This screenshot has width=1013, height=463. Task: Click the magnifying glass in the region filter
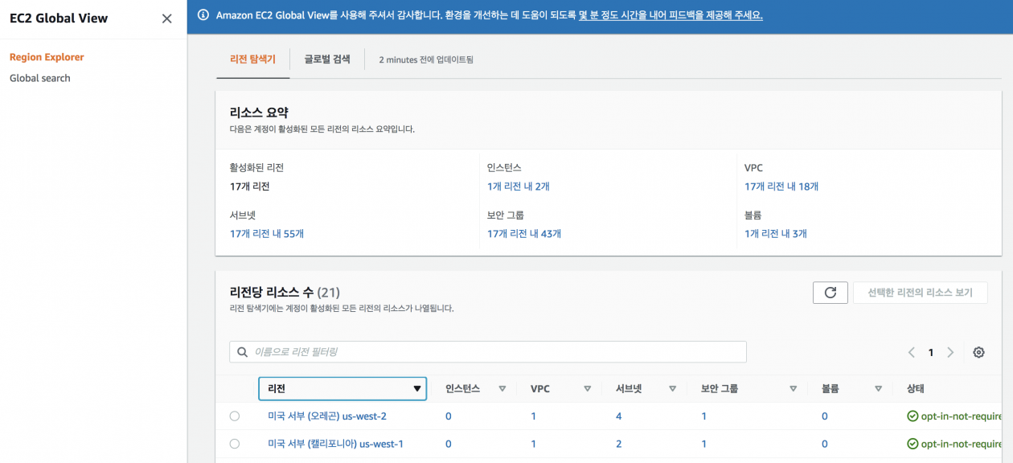242,351
